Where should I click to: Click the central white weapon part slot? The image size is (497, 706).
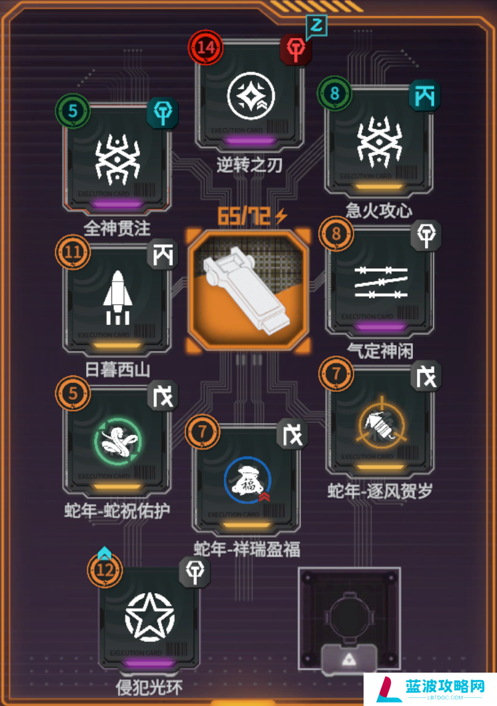click(249, 291)
